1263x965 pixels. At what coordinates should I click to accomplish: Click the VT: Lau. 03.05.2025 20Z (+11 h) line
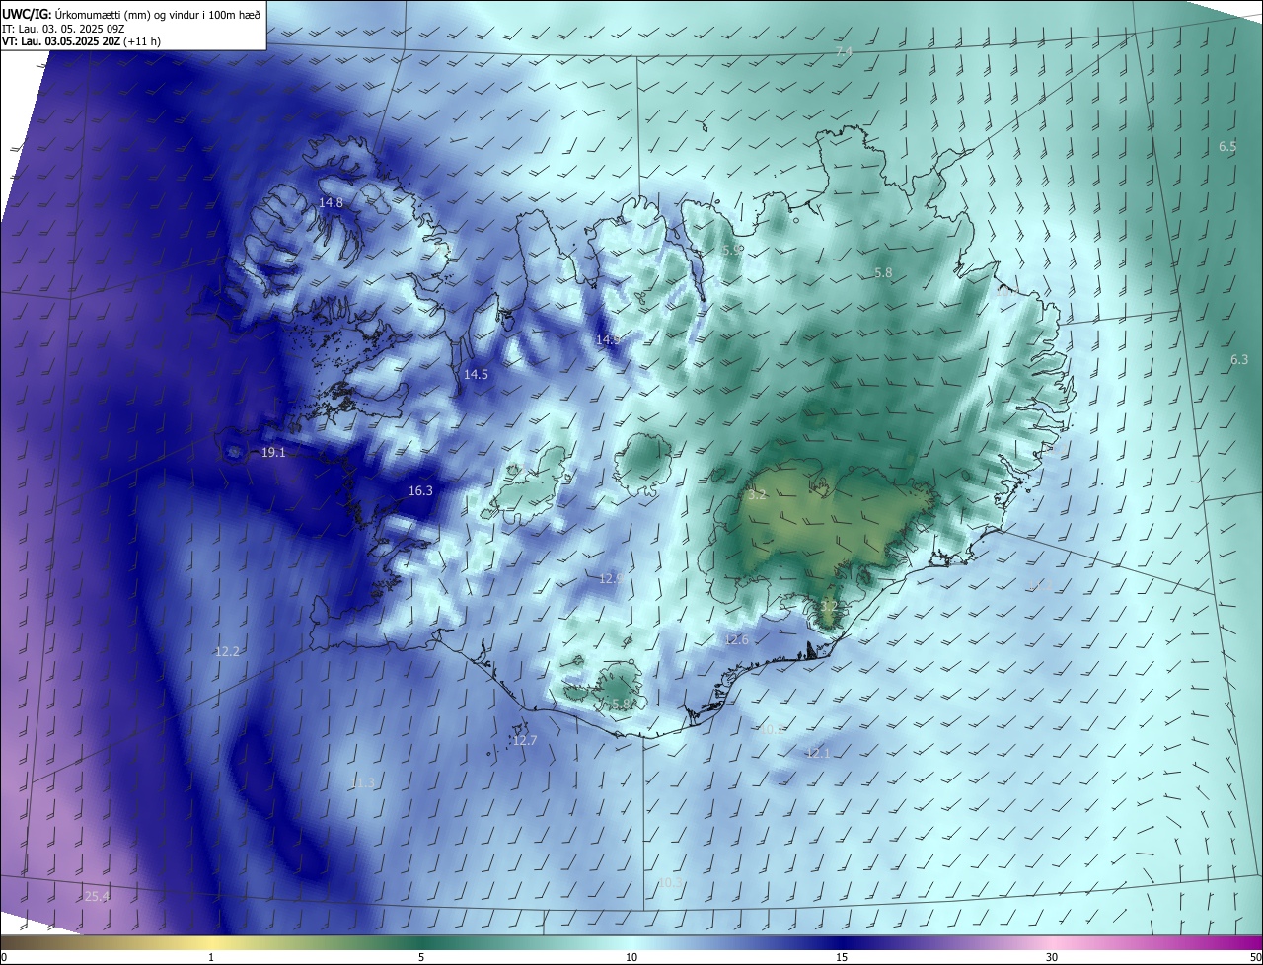pos(82,41)
